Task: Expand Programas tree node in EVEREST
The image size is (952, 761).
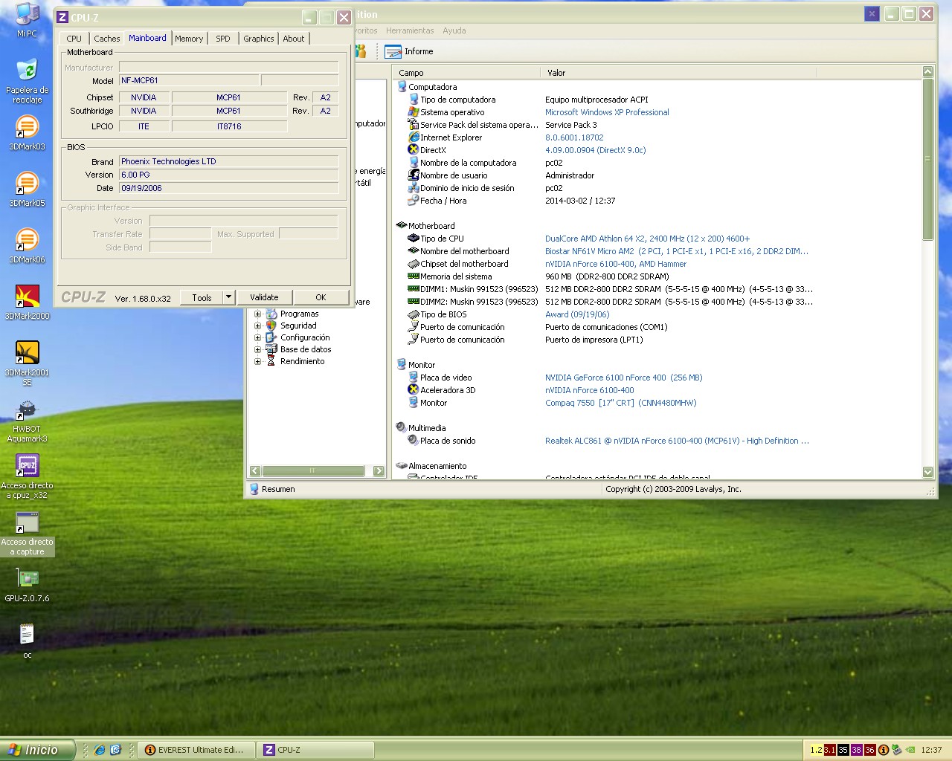Action: point(258,314)
